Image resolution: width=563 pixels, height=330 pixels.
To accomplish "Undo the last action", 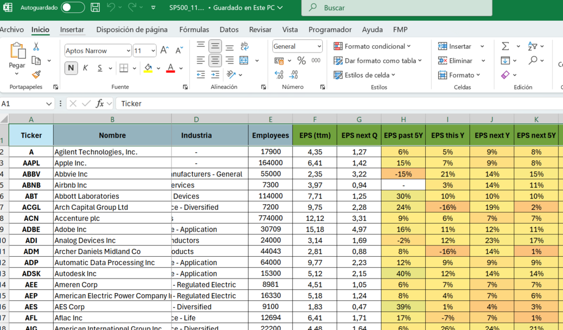I will [x=110, y=7].
